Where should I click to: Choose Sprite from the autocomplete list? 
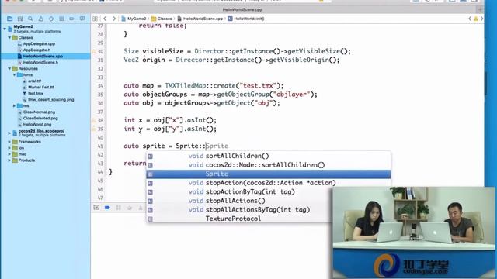click(268, 174)
